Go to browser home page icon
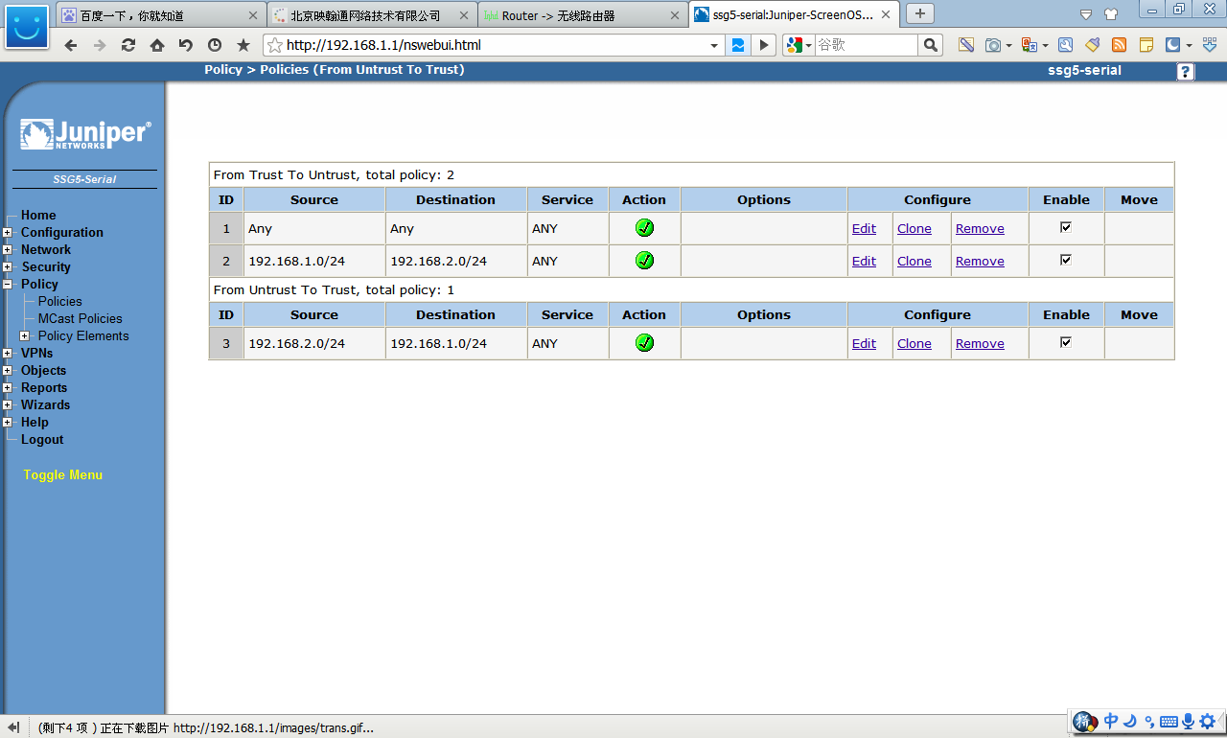 [x=157, y=45]
